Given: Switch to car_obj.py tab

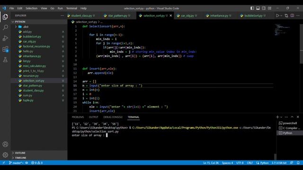Looking at the screenshot, I should 187,16.
